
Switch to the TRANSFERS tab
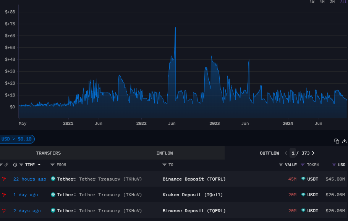point(48,153)
